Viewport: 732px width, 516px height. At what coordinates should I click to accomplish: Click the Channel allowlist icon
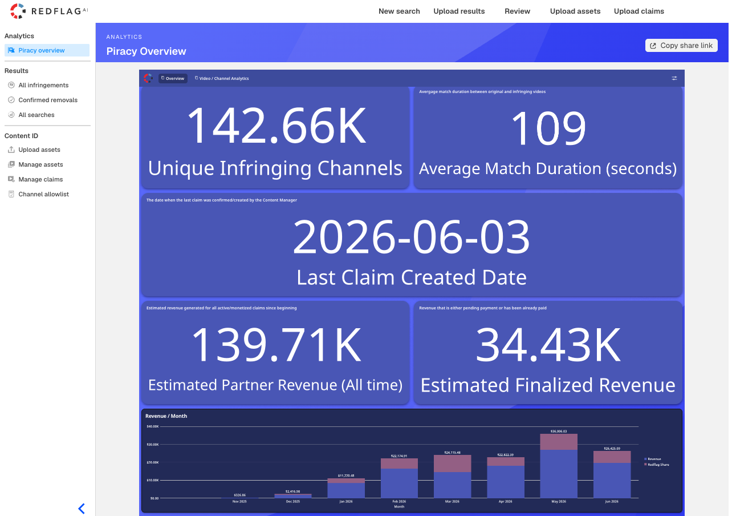11,194
